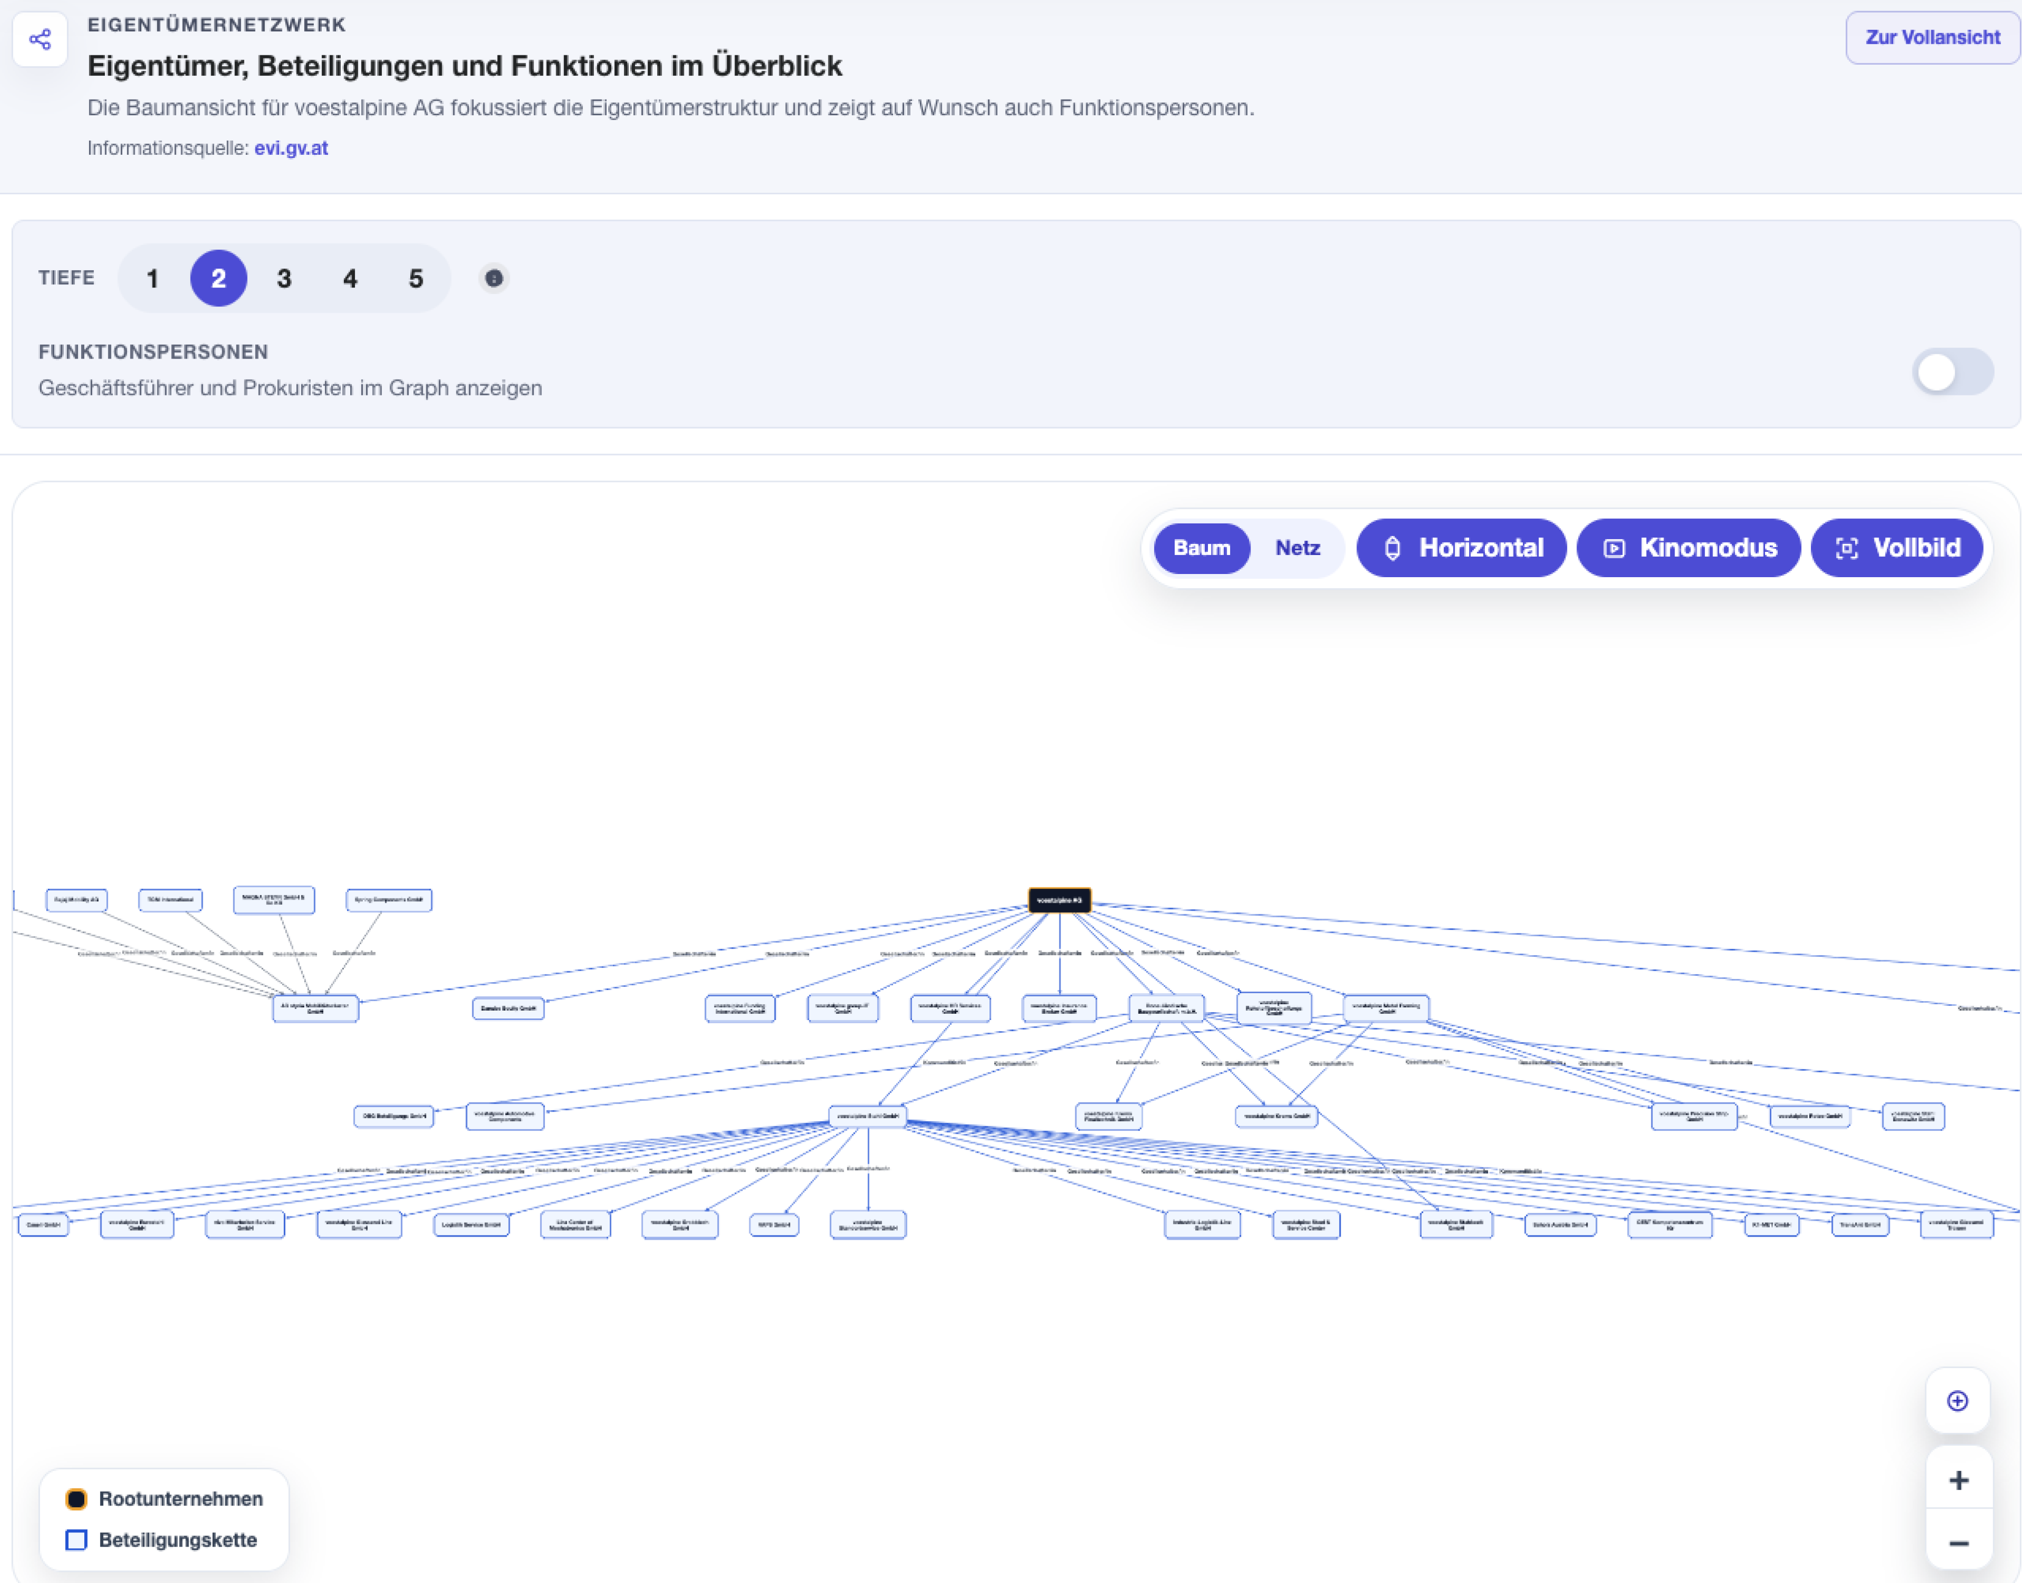Set tree depth to 1
Image resolution: width=2022 pixels, height=1583 pixels.
tap(153, 278)
